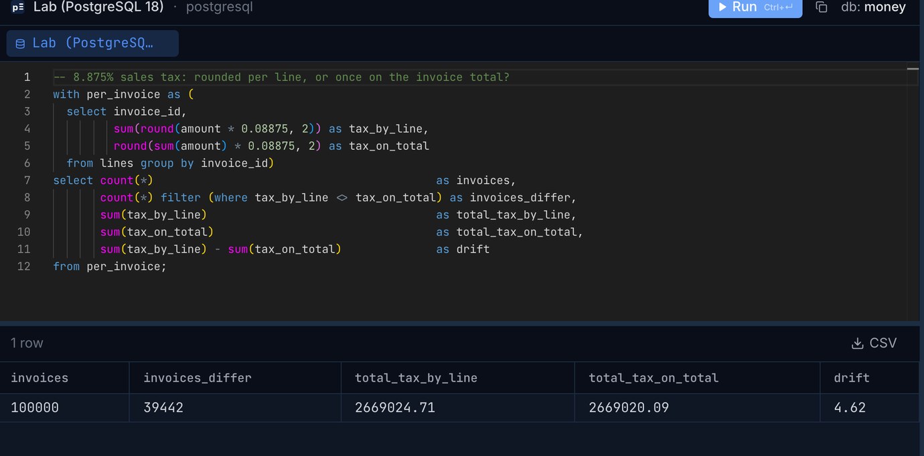Click line number 12 in the gutter
924x456 pixels.
(x=23, y=266)
